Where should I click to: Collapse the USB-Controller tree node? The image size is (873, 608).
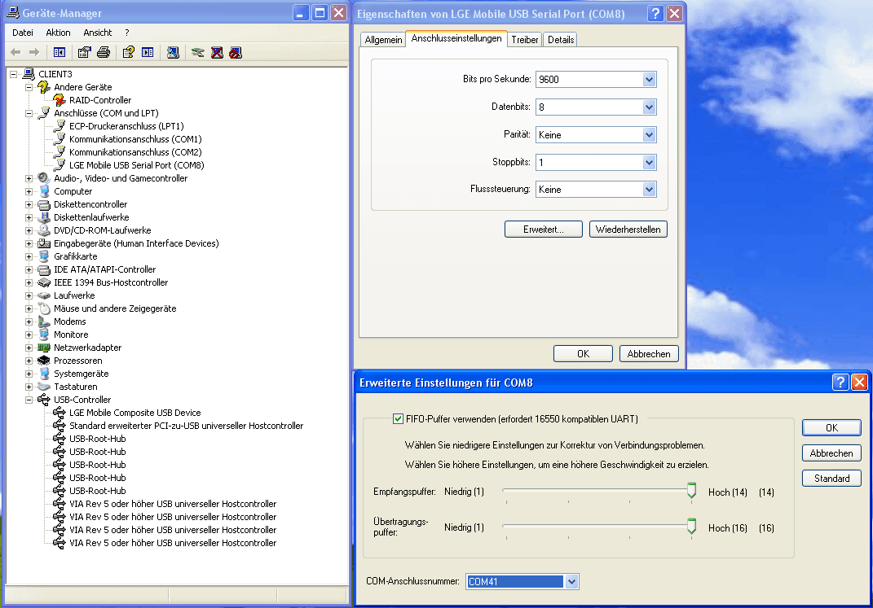coord(29,400)
